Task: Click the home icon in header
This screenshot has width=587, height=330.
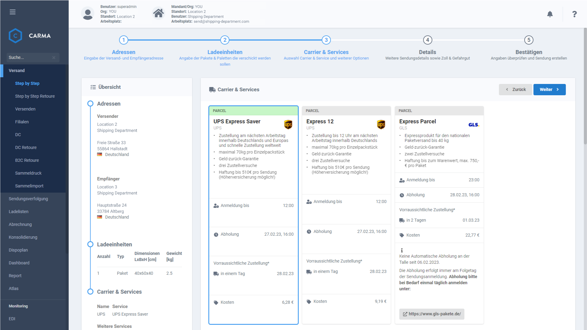Action: pos(158,13)
